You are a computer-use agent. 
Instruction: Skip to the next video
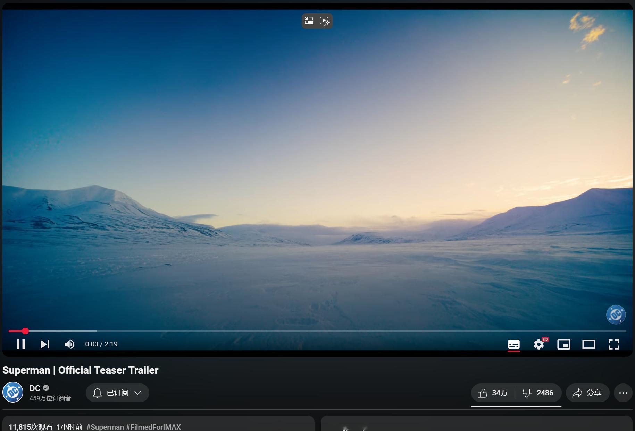(45, 344)
